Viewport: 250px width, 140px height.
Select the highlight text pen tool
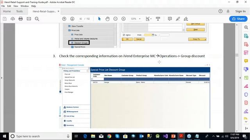[x=178, y=19]
